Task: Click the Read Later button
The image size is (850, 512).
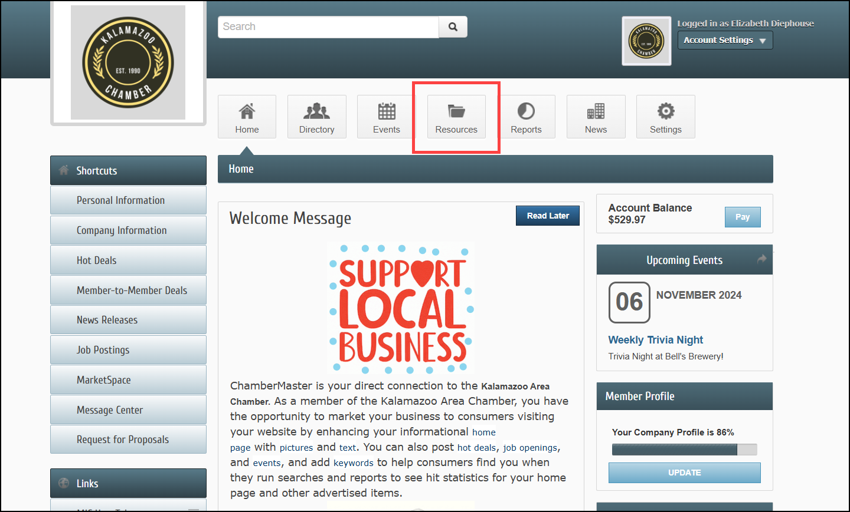Action: tap(548, 216)
